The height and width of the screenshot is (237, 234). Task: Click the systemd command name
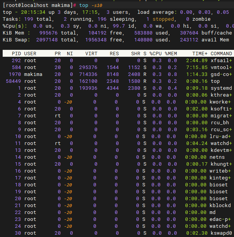coord(221,88)
